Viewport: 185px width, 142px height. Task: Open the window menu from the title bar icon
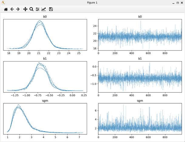click(x=3, y=3)
